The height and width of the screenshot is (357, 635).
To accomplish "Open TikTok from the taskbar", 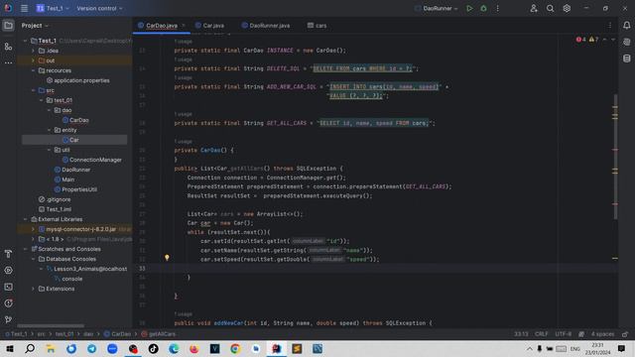I will [x=153, y=348].
